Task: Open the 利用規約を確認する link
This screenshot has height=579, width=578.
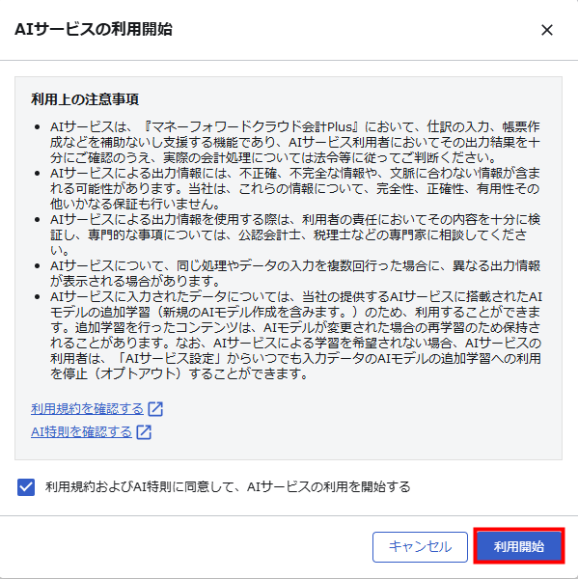Action: (x=87, y=409)
